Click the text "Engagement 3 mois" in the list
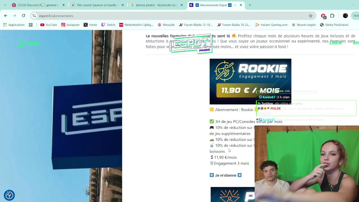The width and height of the screenshot is (359, 202). click(x=231, y=163)
